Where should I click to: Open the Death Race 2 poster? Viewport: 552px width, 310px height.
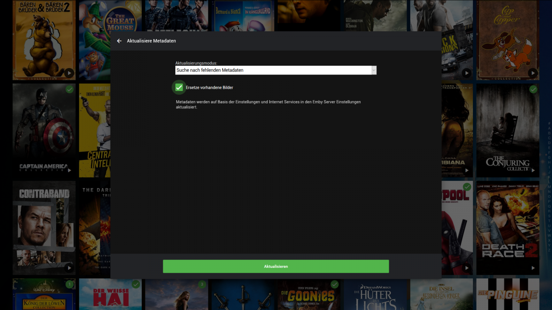(508, 228)
